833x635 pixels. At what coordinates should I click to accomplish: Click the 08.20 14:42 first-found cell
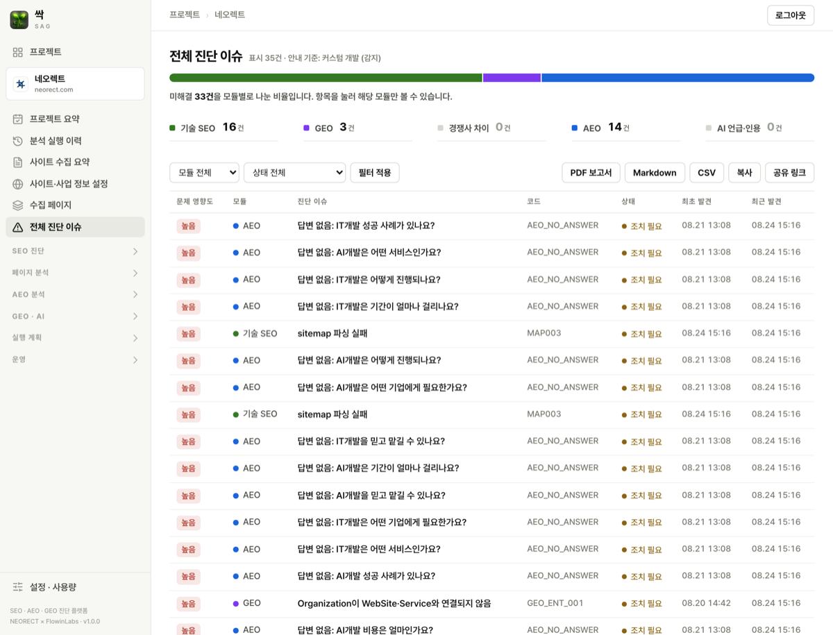706,603
